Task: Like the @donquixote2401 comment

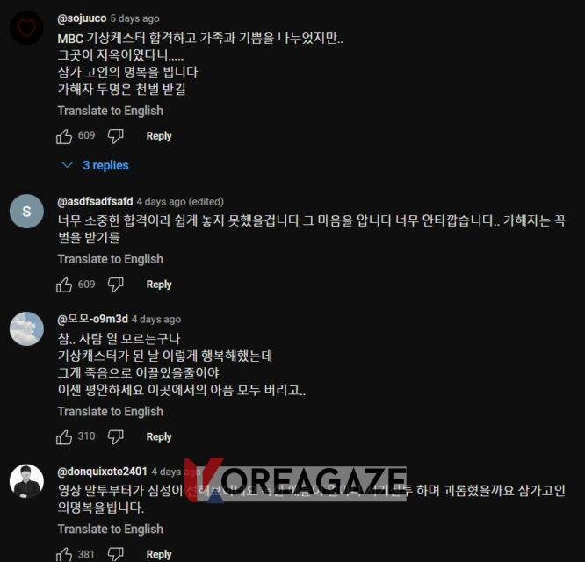Action: (x=64, y=555)
